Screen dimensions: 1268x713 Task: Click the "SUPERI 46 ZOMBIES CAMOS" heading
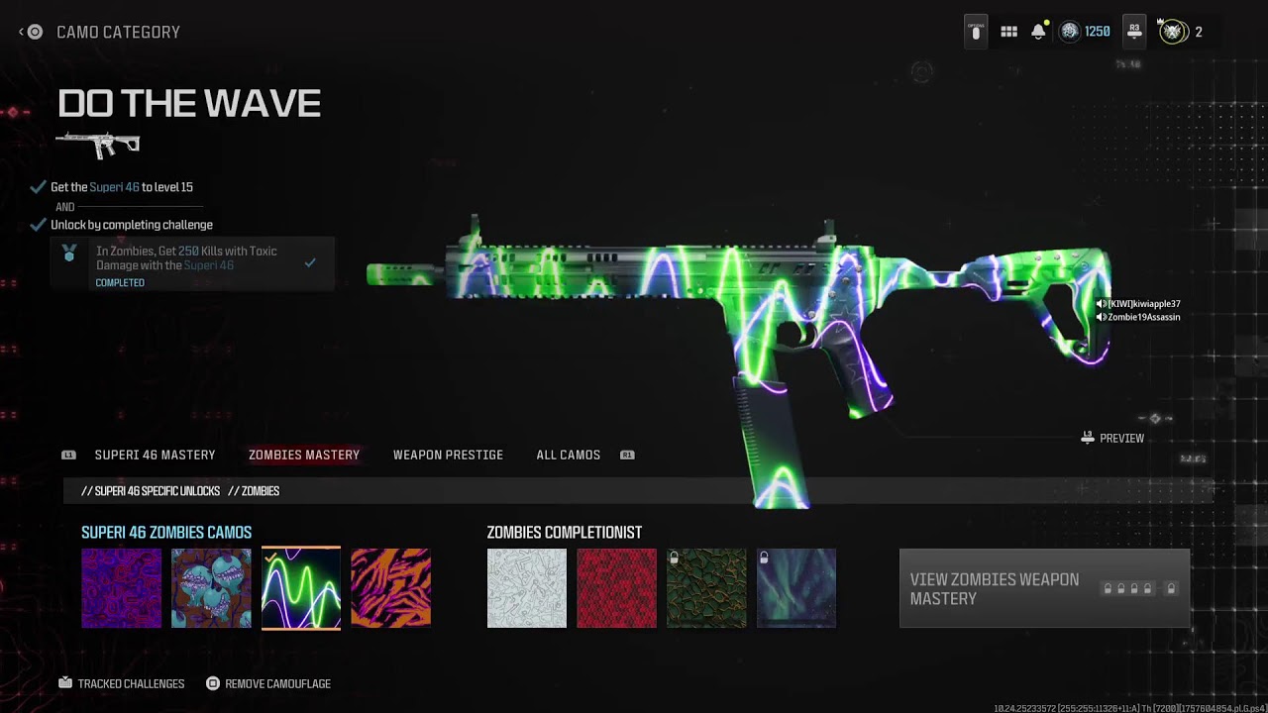[166, 533]
